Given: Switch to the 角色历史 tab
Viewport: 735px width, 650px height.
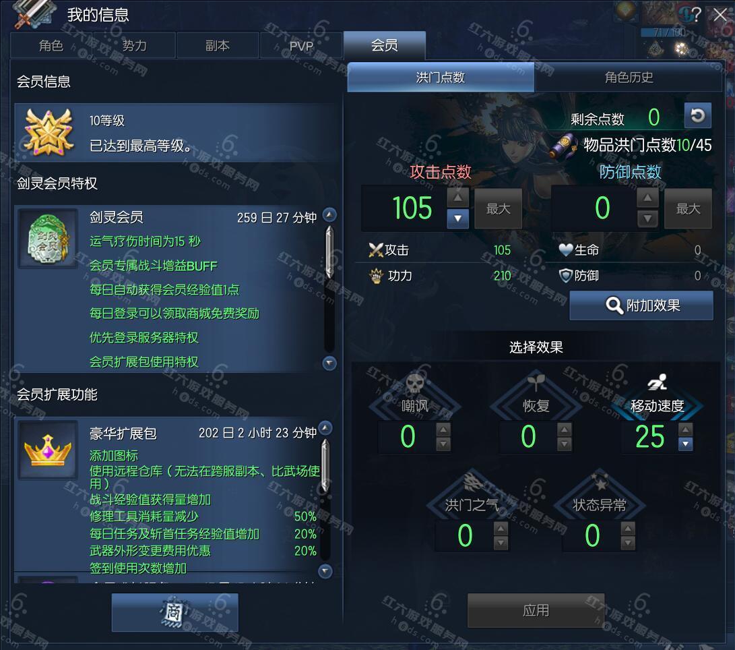Looking at the screenshot, I should tap(628, 77).
